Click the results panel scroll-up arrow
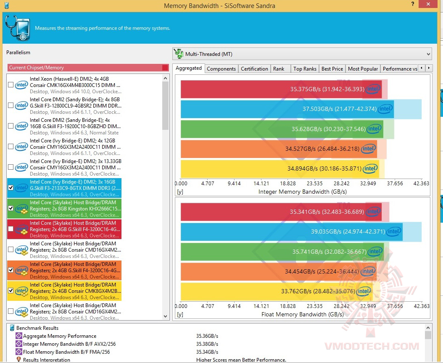Viewport: 443px width, 363px height. tap(428, 328)
